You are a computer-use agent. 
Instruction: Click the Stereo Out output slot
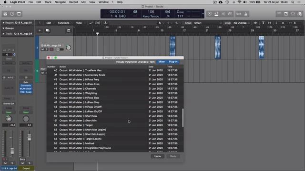9,104
